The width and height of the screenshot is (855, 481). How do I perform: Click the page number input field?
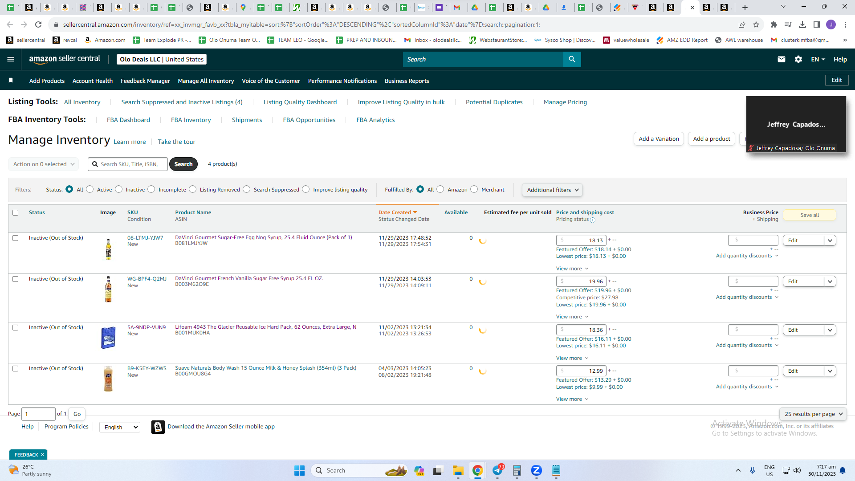39,414
